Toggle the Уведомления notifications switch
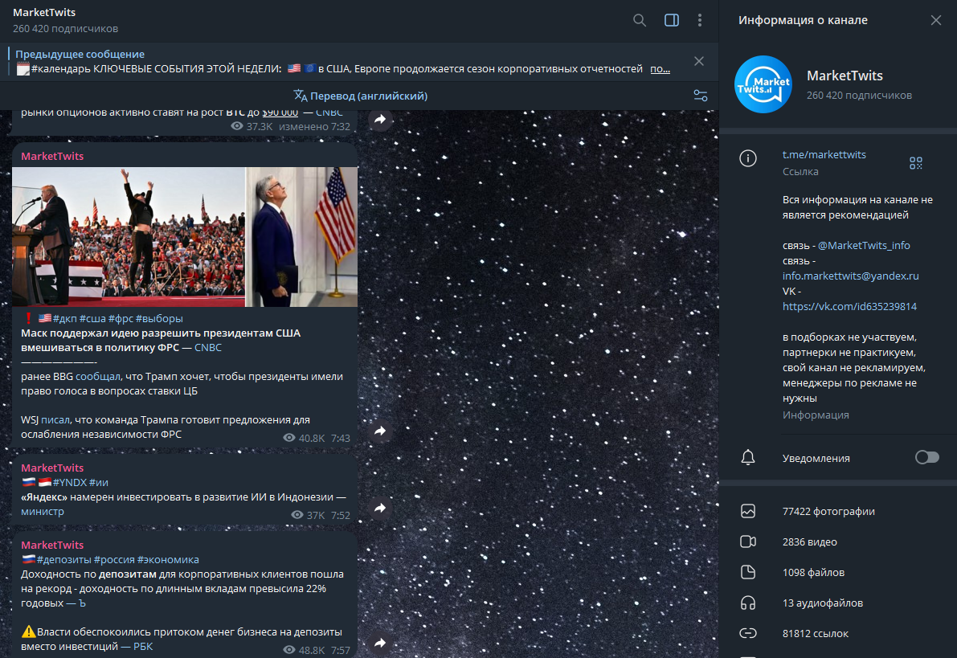 tap(926, 458)
